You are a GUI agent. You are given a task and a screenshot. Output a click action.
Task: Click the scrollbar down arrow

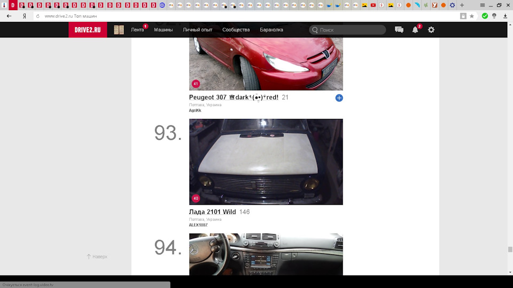pyautogui.click(x=510, y=273)
